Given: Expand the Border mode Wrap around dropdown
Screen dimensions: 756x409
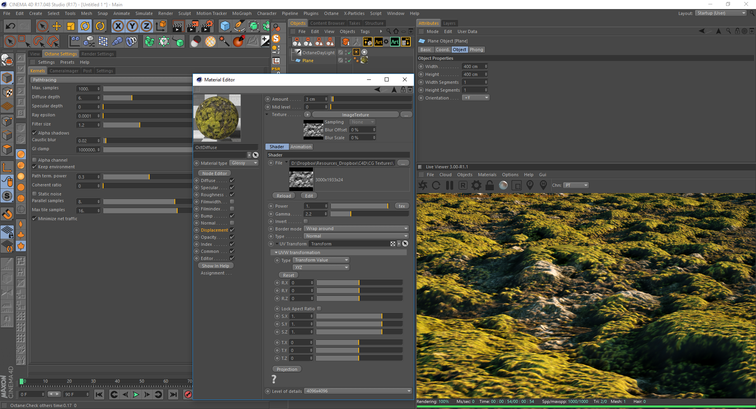Looking at the screenshot, I should coord(356,229).
